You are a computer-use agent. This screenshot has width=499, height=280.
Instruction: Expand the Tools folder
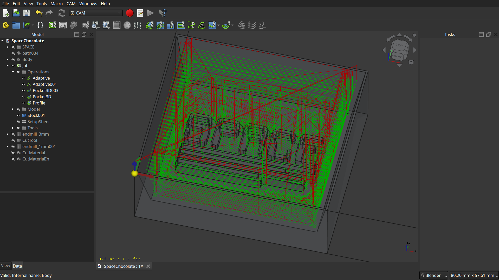click(13, 128)
